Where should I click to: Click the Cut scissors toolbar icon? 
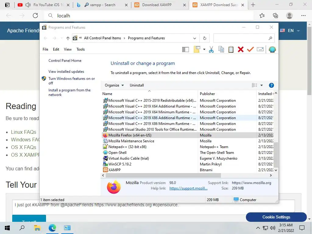click(x=211, y=49)
